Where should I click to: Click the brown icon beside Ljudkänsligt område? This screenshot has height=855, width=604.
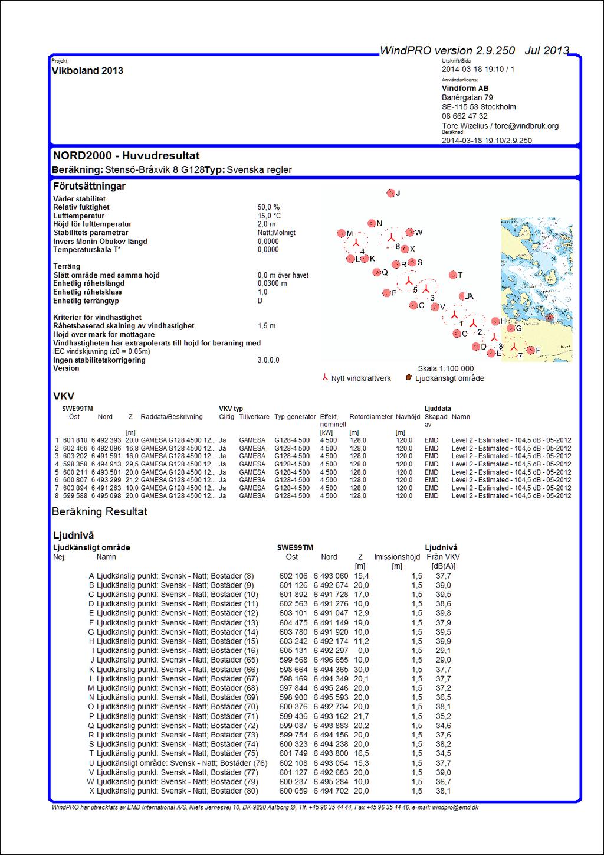click(408, 378)
